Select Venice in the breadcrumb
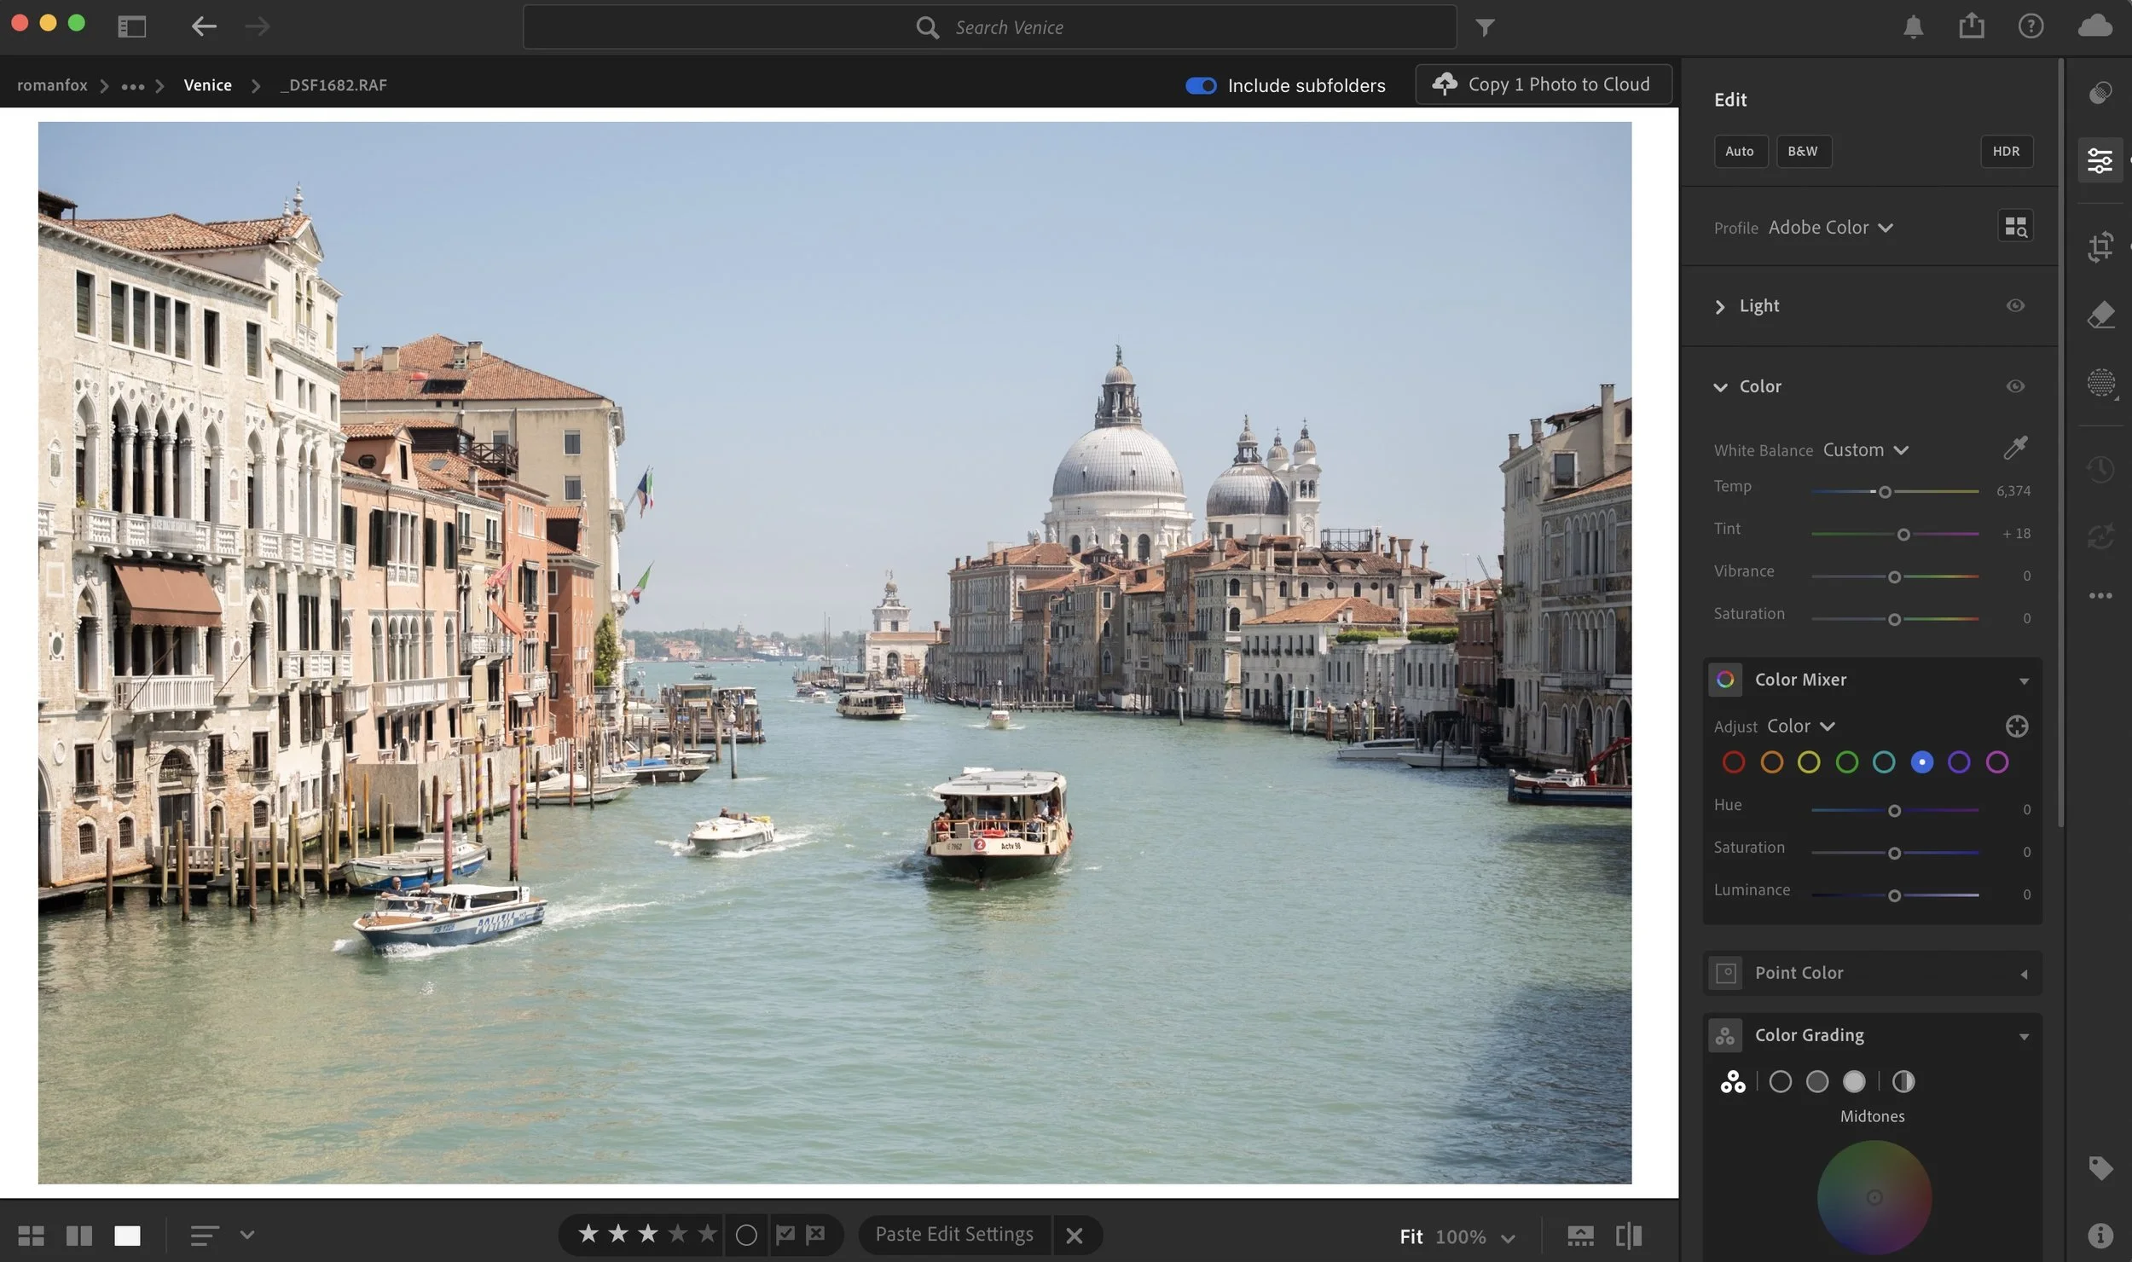 pos(207,85)
